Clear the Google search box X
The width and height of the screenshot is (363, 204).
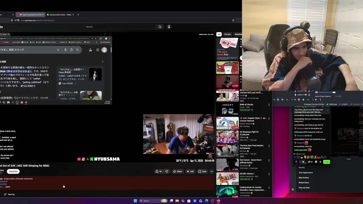click(x=58, y=50)
